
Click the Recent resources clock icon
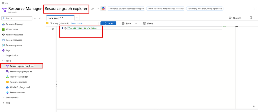[3, 40]
